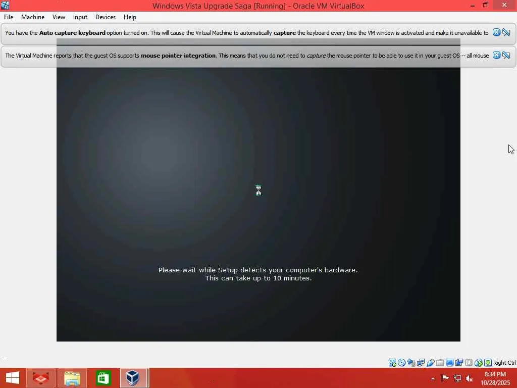Click the network adapter status icon
This screenshot has width=517, height=388.
coord(421,363)
